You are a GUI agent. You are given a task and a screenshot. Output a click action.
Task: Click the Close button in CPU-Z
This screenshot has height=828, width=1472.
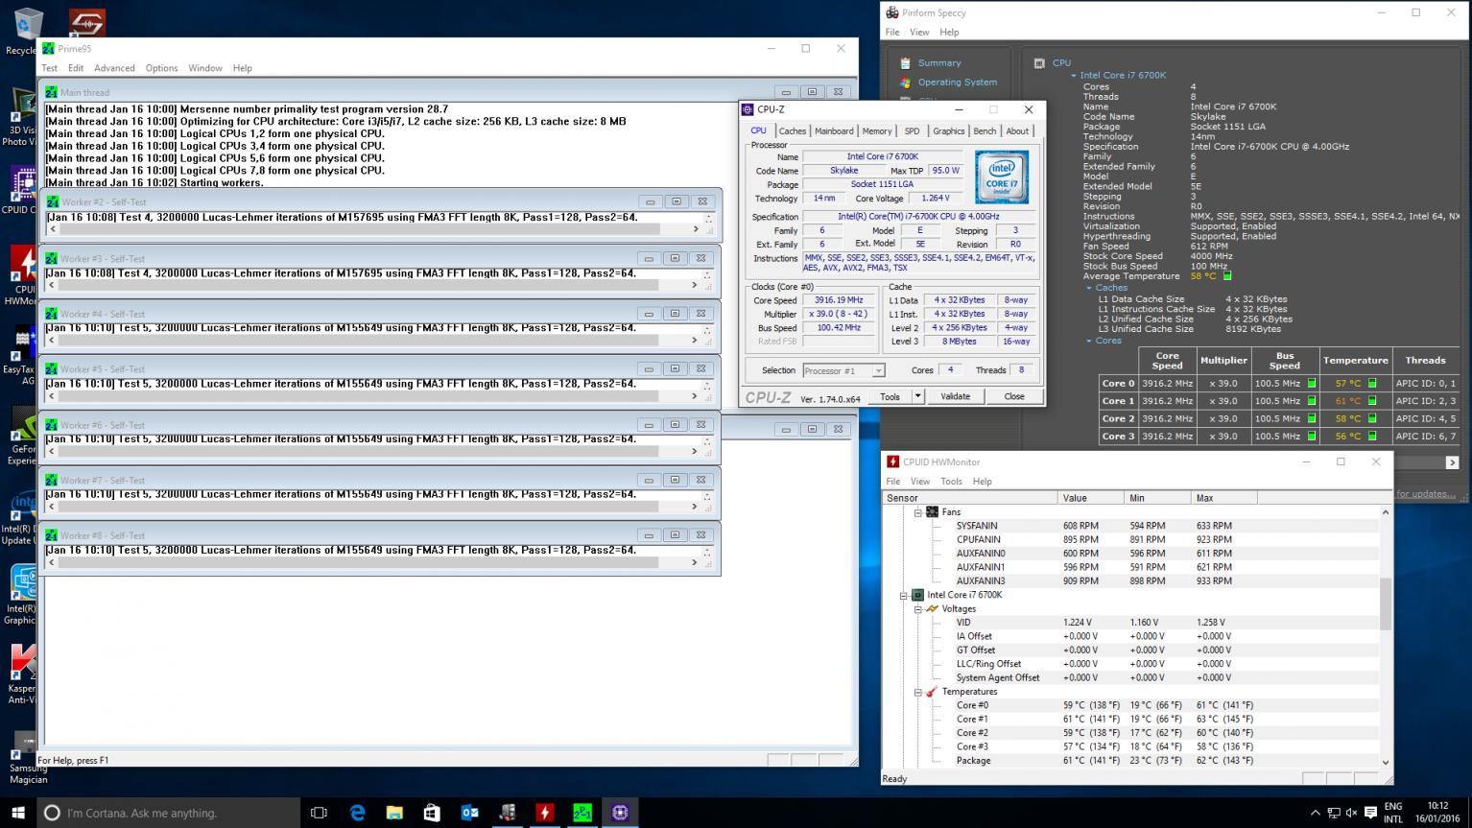click(1013, 396)
